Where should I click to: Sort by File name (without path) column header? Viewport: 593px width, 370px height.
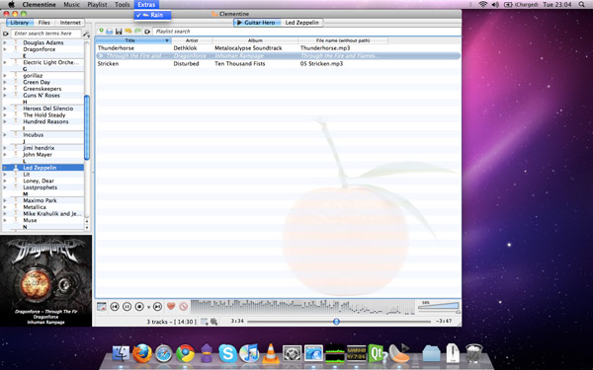click(x=343, y=40)
